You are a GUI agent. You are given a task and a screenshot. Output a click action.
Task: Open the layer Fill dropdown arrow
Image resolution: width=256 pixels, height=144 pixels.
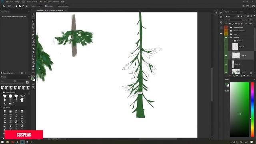(x=254, y=24)
